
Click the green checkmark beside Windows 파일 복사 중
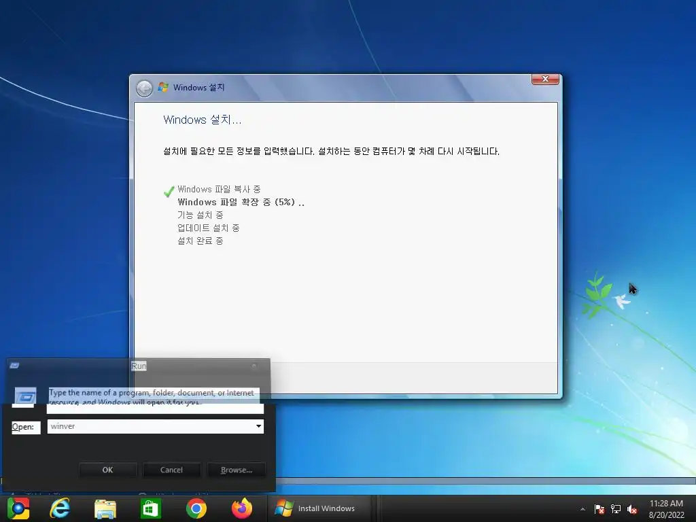[169, 191]
